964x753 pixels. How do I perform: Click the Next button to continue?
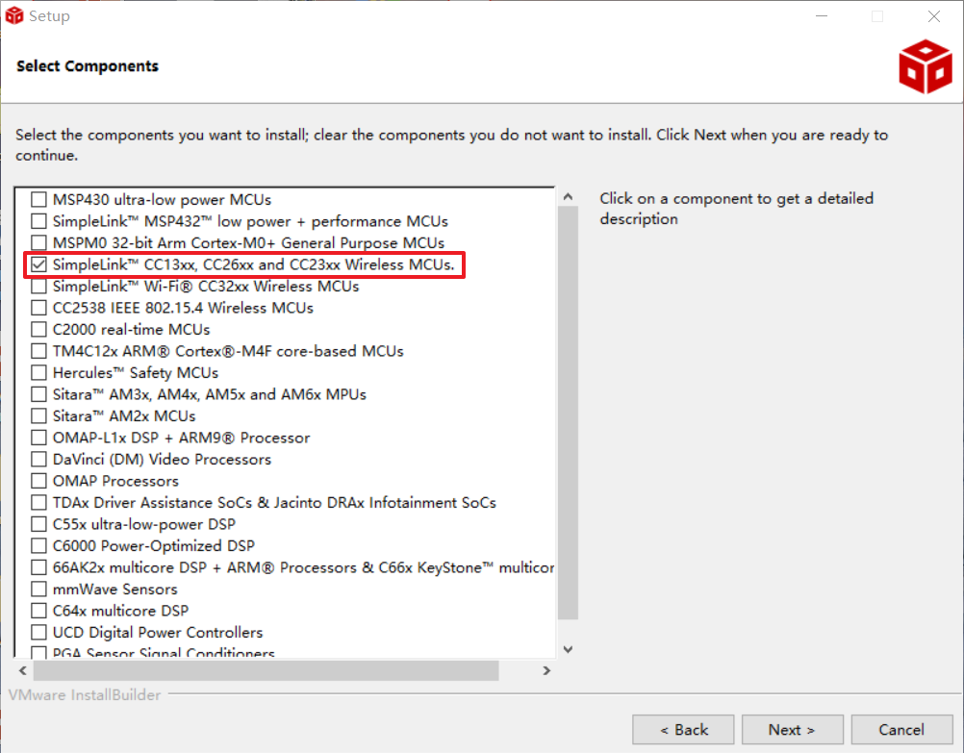(792, 729)
